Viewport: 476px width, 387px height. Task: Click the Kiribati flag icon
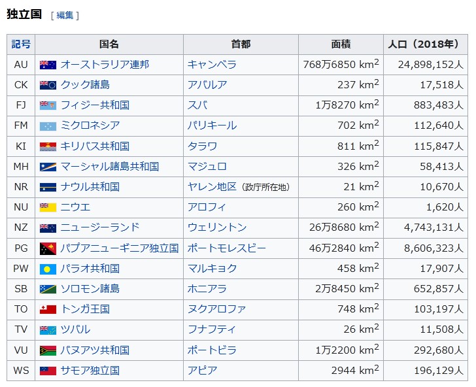(x=48, y=146)
